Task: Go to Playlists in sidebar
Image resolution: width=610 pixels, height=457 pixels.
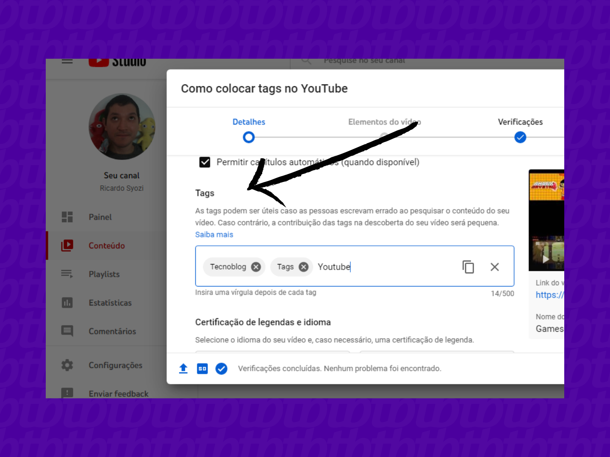Action: pos(104,274)
